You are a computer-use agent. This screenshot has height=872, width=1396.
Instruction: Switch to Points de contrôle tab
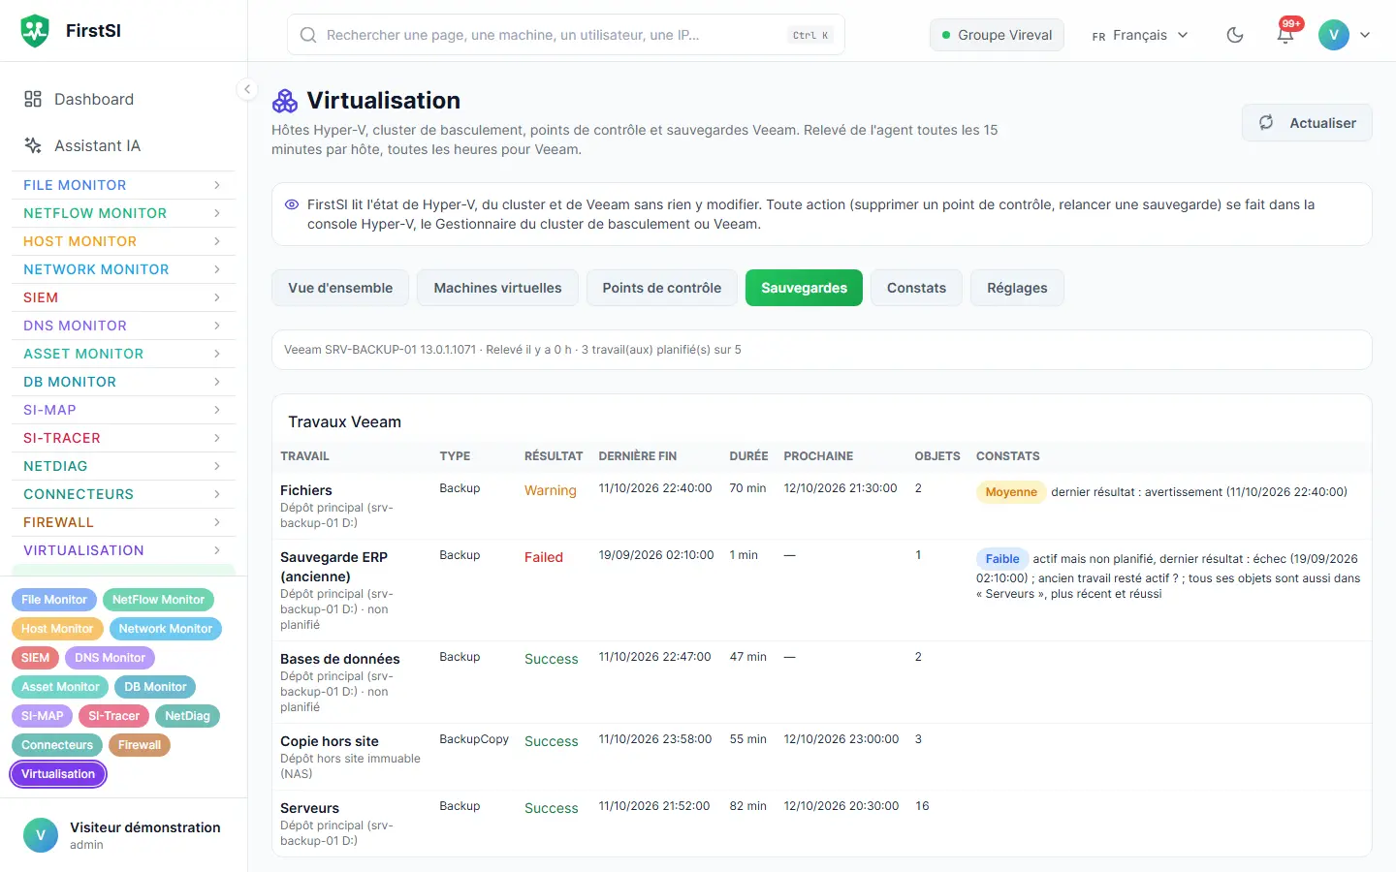pos(662,288)
